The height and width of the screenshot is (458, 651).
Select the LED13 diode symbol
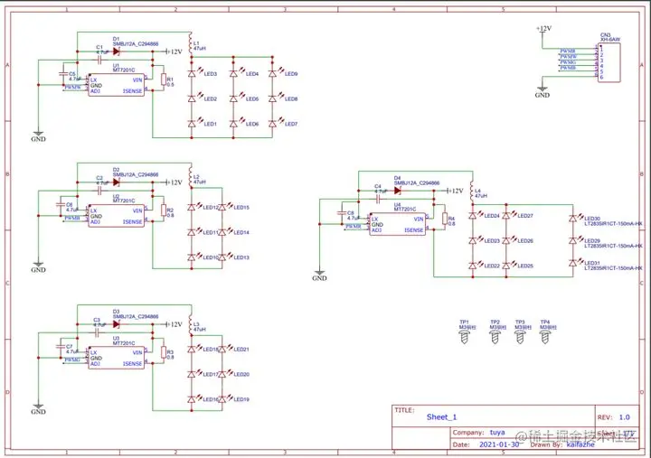pos(222,257)
